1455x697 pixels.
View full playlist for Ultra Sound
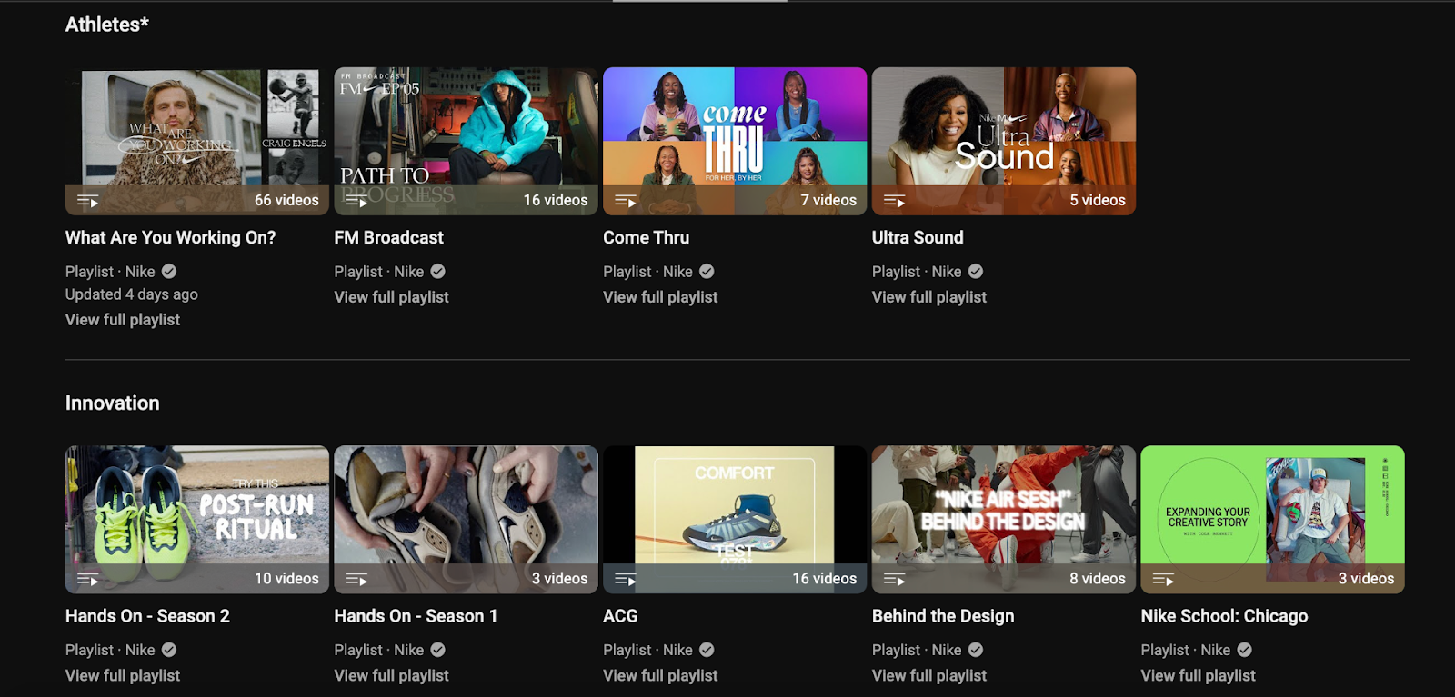[929, 297]
